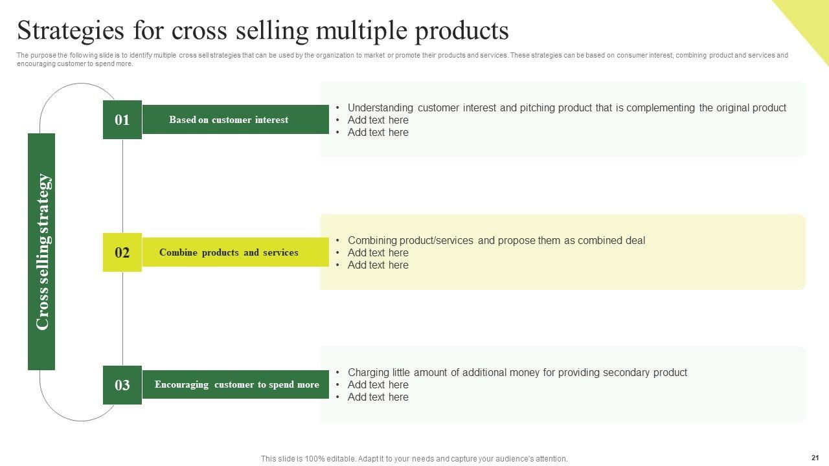Select the green 01 number box
Screen dimensions: 829x466
click(x=122, y=120)
